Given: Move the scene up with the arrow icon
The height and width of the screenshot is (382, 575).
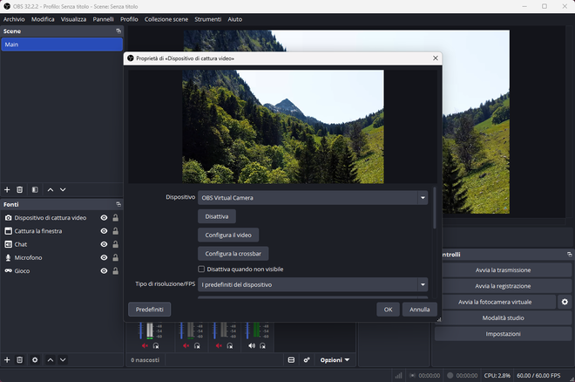Looking at the screenshot, I should coord(51,190).
